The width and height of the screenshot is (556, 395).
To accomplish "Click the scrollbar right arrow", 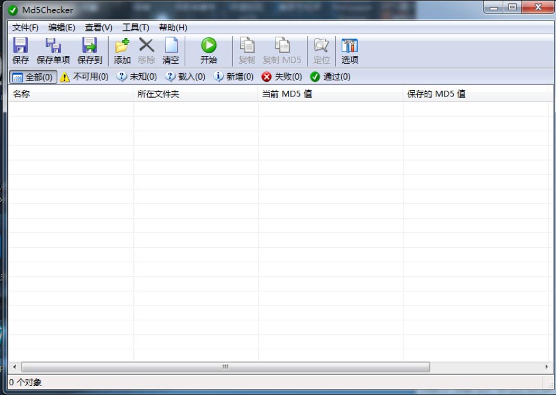I will coord(546,367).
